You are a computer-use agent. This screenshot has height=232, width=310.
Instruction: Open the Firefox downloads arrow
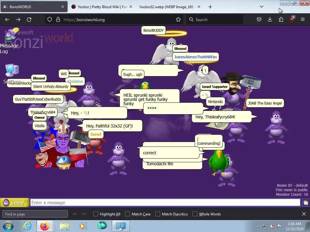[270, 20]
